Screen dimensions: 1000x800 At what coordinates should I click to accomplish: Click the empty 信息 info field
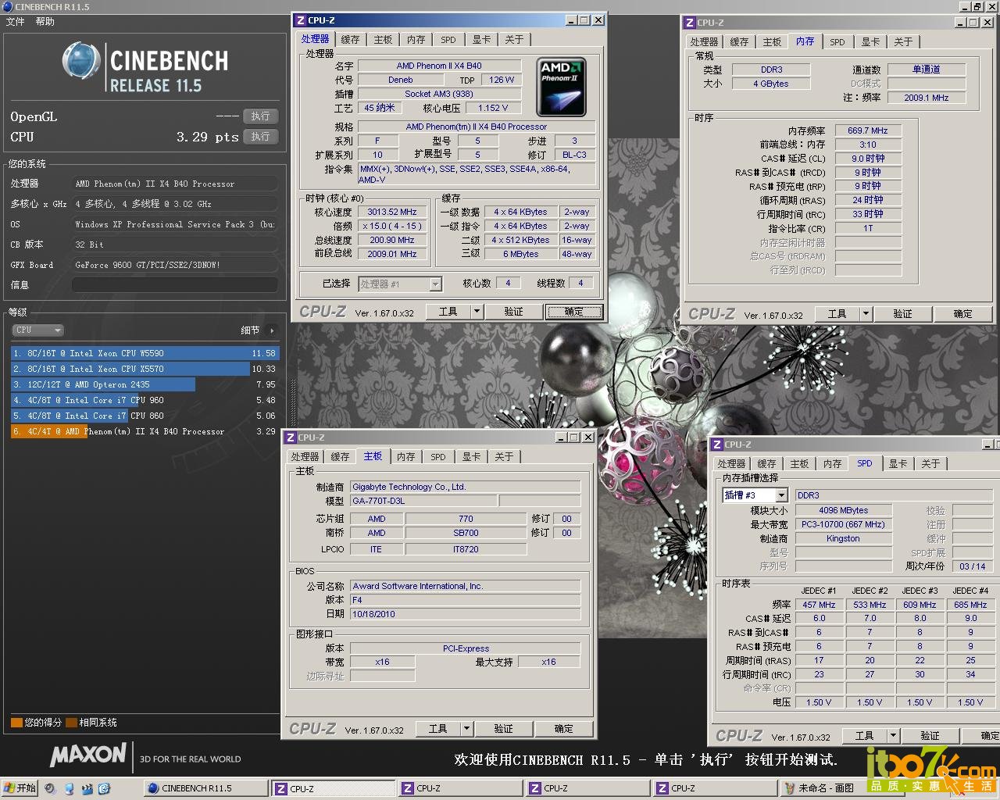175,285
